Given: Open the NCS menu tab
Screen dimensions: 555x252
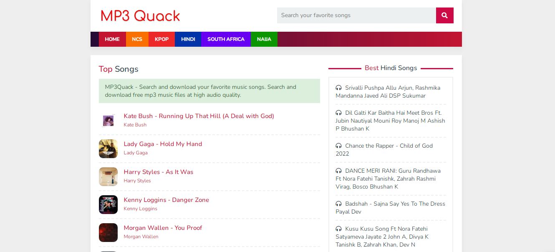Looking at the screenshot, I should coord(137,39).
